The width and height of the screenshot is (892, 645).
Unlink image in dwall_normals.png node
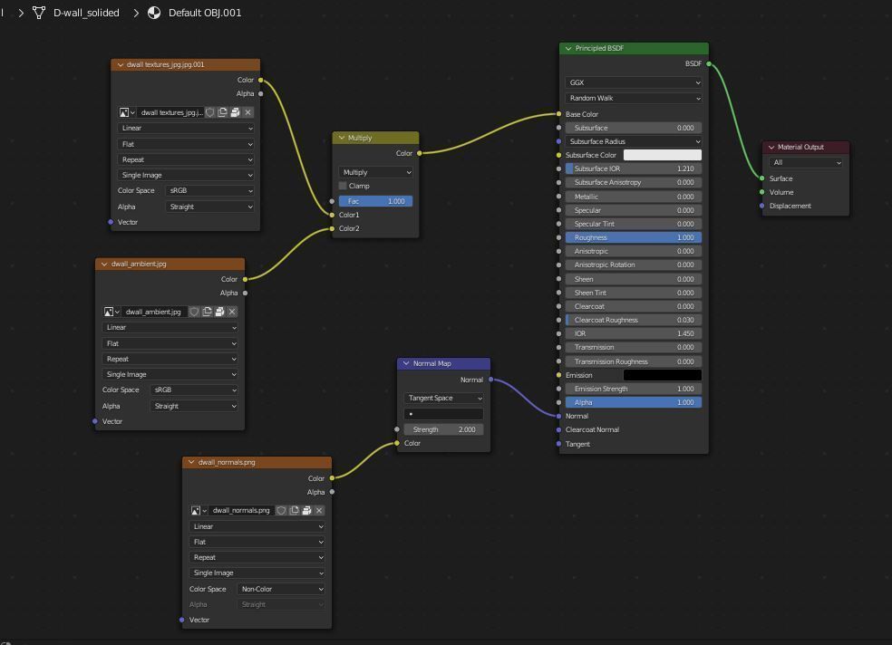pyautogui.click(x=319, y=511)
